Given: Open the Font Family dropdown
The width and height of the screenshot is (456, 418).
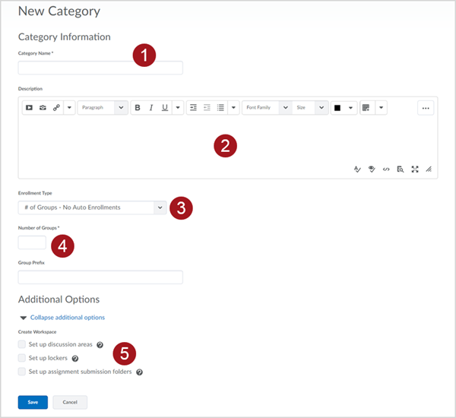Looking at the screenshot, I should point(267,108).
